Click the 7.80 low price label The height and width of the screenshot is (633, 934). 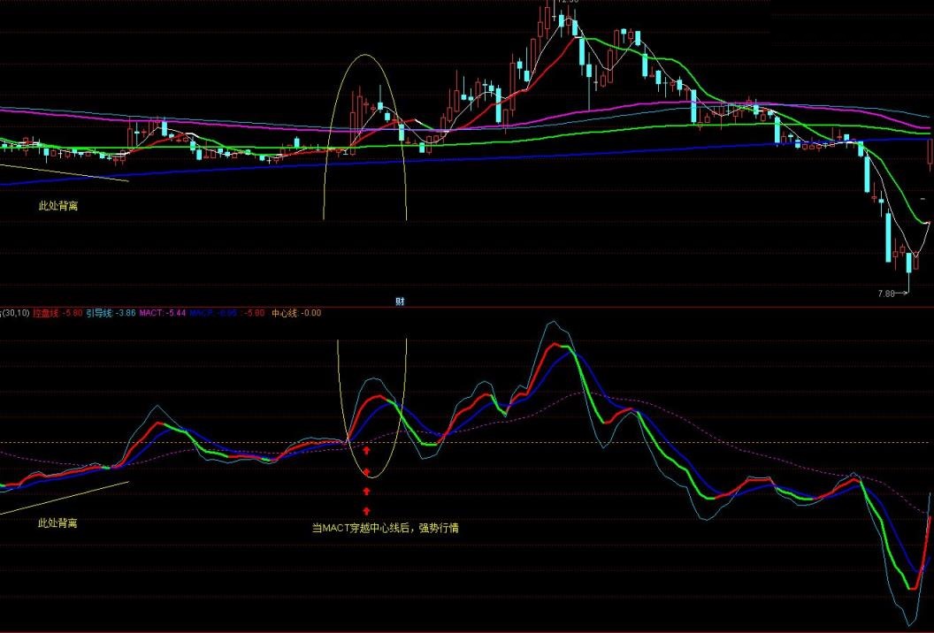[x=886, y=293]
